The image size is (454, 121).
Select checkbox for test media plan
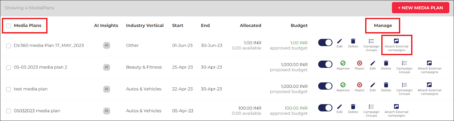tap(9, 89)
